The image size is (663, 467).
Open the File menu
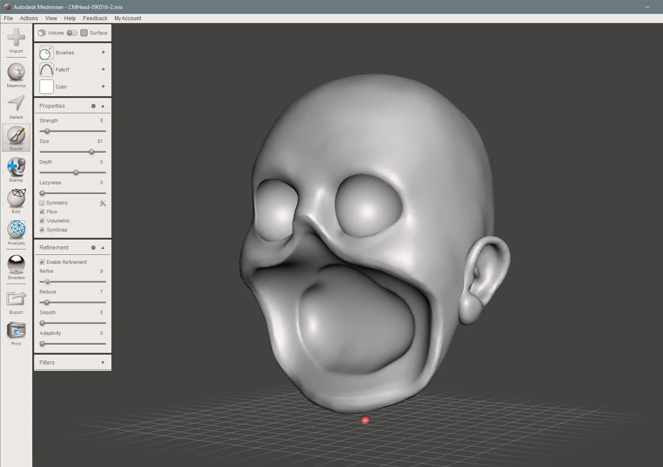[x=9, y=18]
